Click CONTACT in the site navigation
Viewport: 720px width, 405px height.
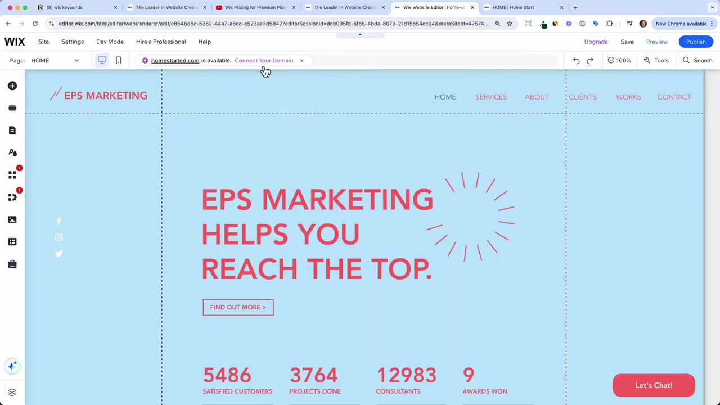pos(674,97)
